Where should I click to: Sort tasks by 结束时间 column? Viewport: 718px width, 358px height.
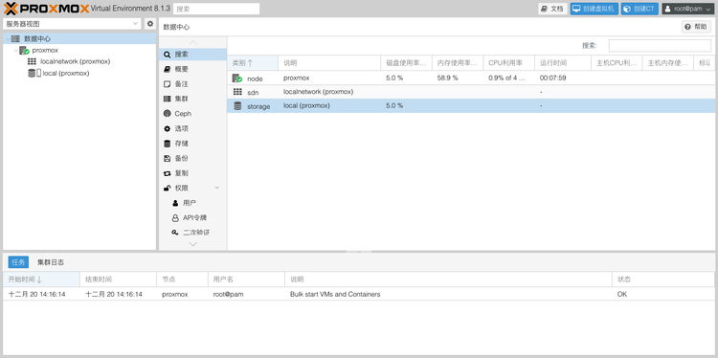pos(118,280)
